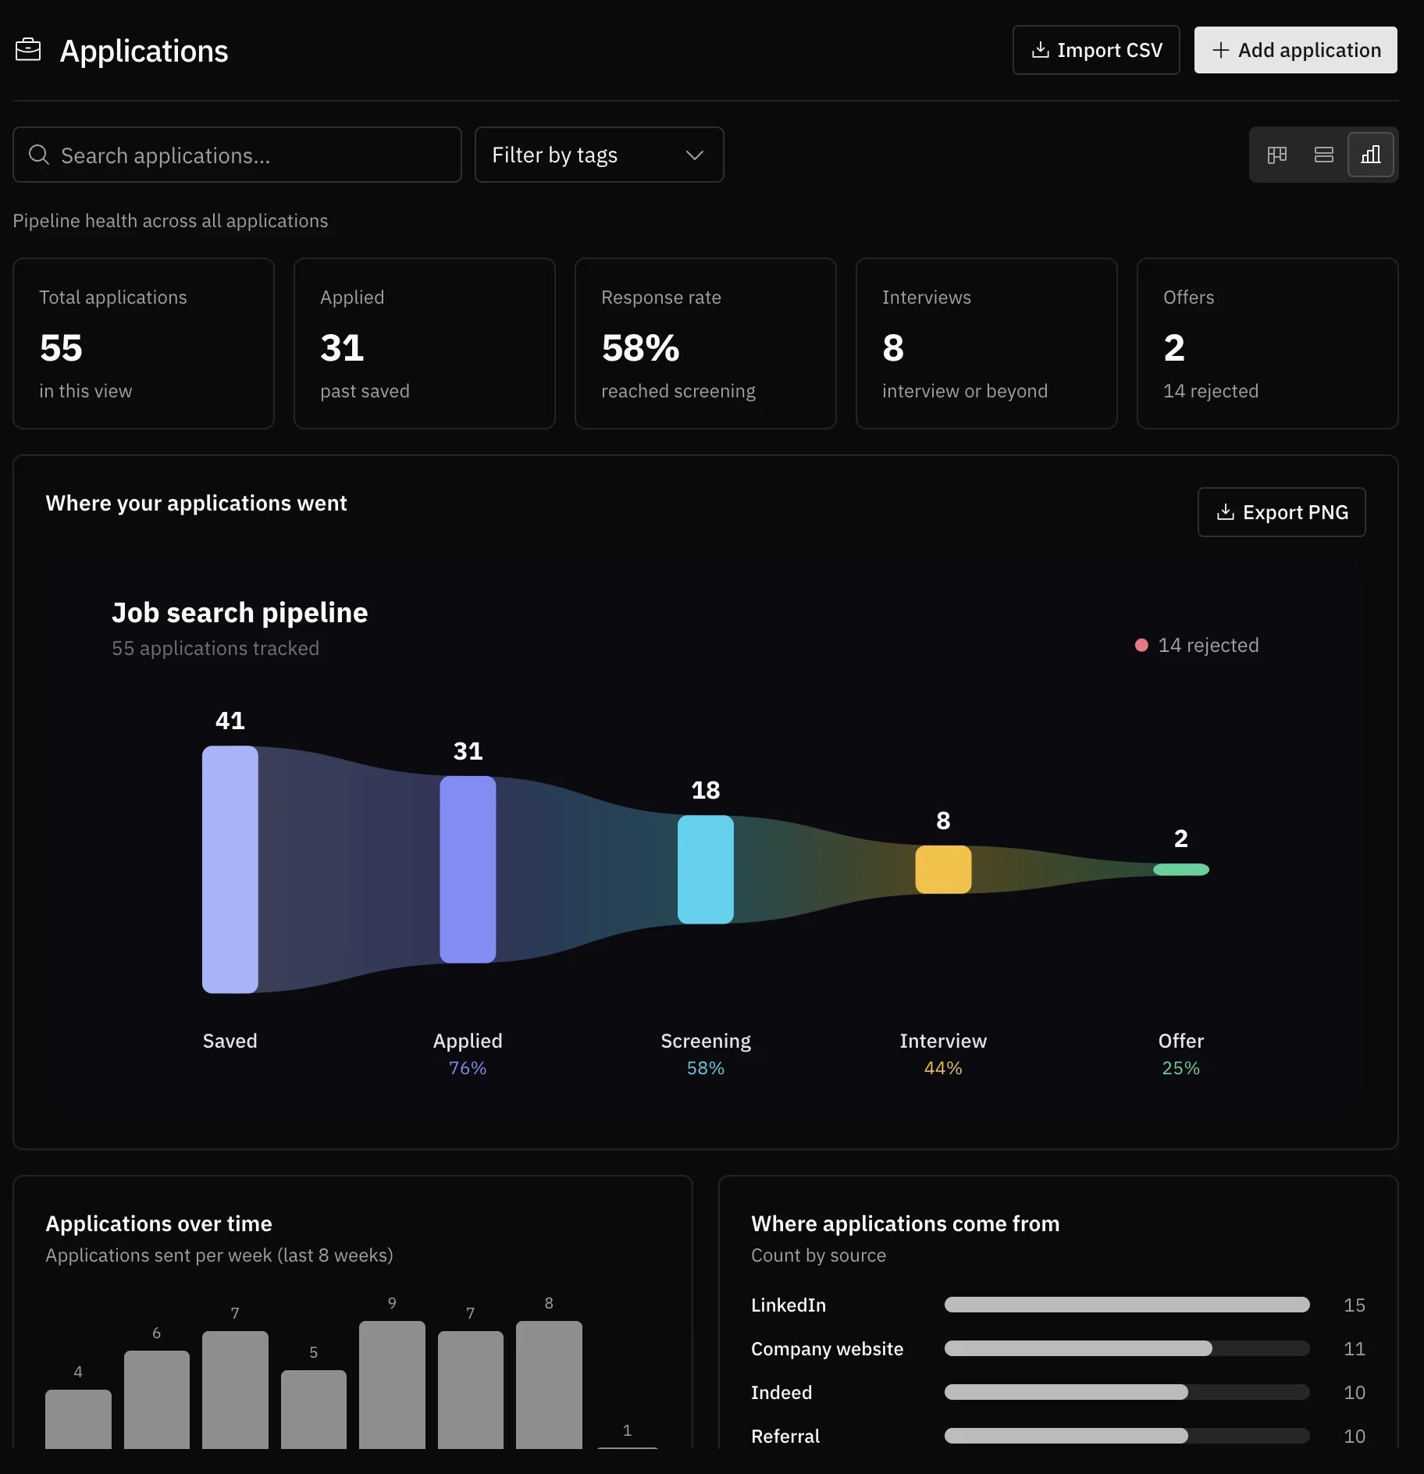Select the analytics chart view icon
Image resolution: width=1424 pixels, height=1474 pixels.
click(1371, 155)
